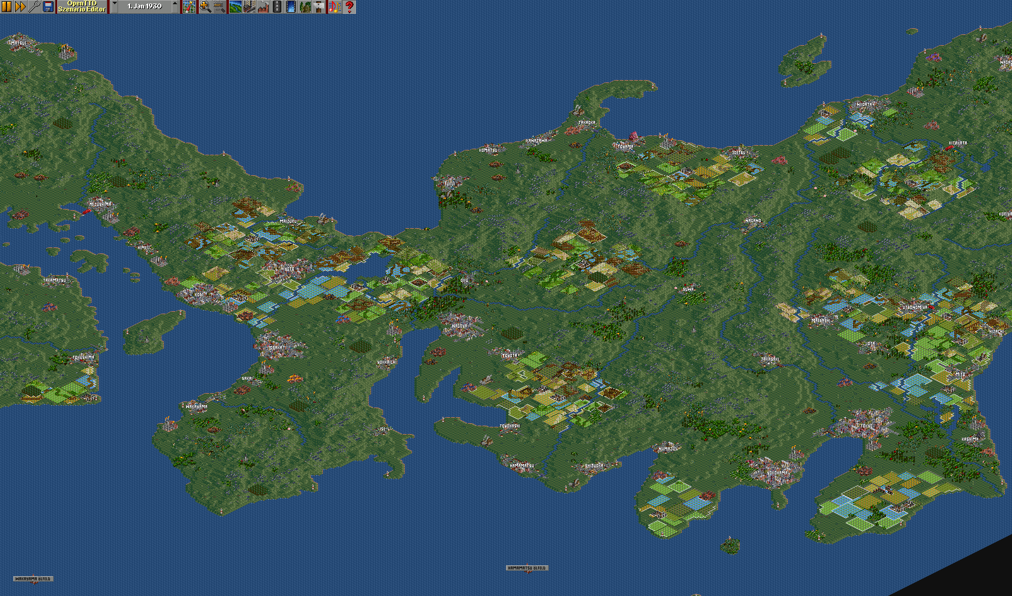Click the Hamamatsu Ölfeld sign
This screenshot has width=1012, height=596.
point(527,568)
